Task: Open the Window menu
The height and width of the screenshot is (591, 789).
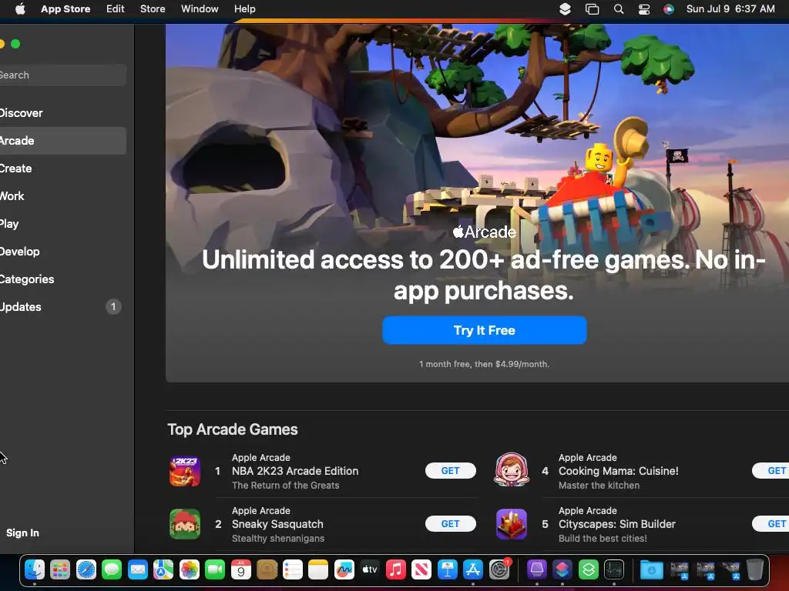Action: click(200, 9)
